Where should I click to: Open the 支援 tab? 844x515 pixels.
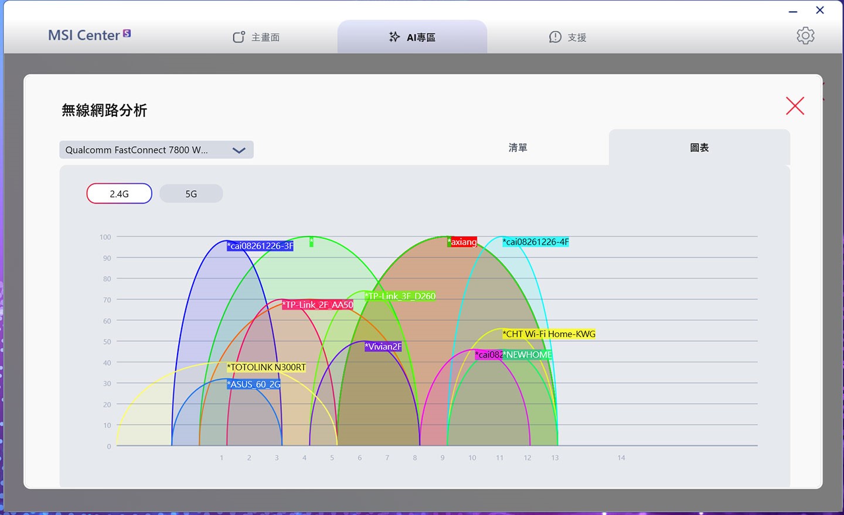(567, 37)
